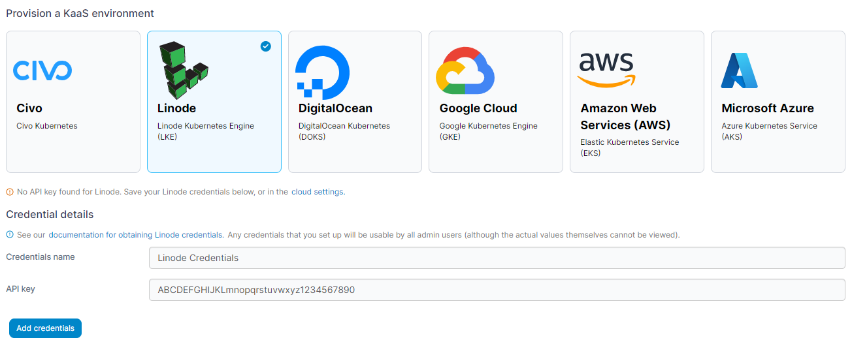This screenshot has height=342, width=852.
Task: Select Linode Kubernetes Engine (LKE) text
Action: 206,131
